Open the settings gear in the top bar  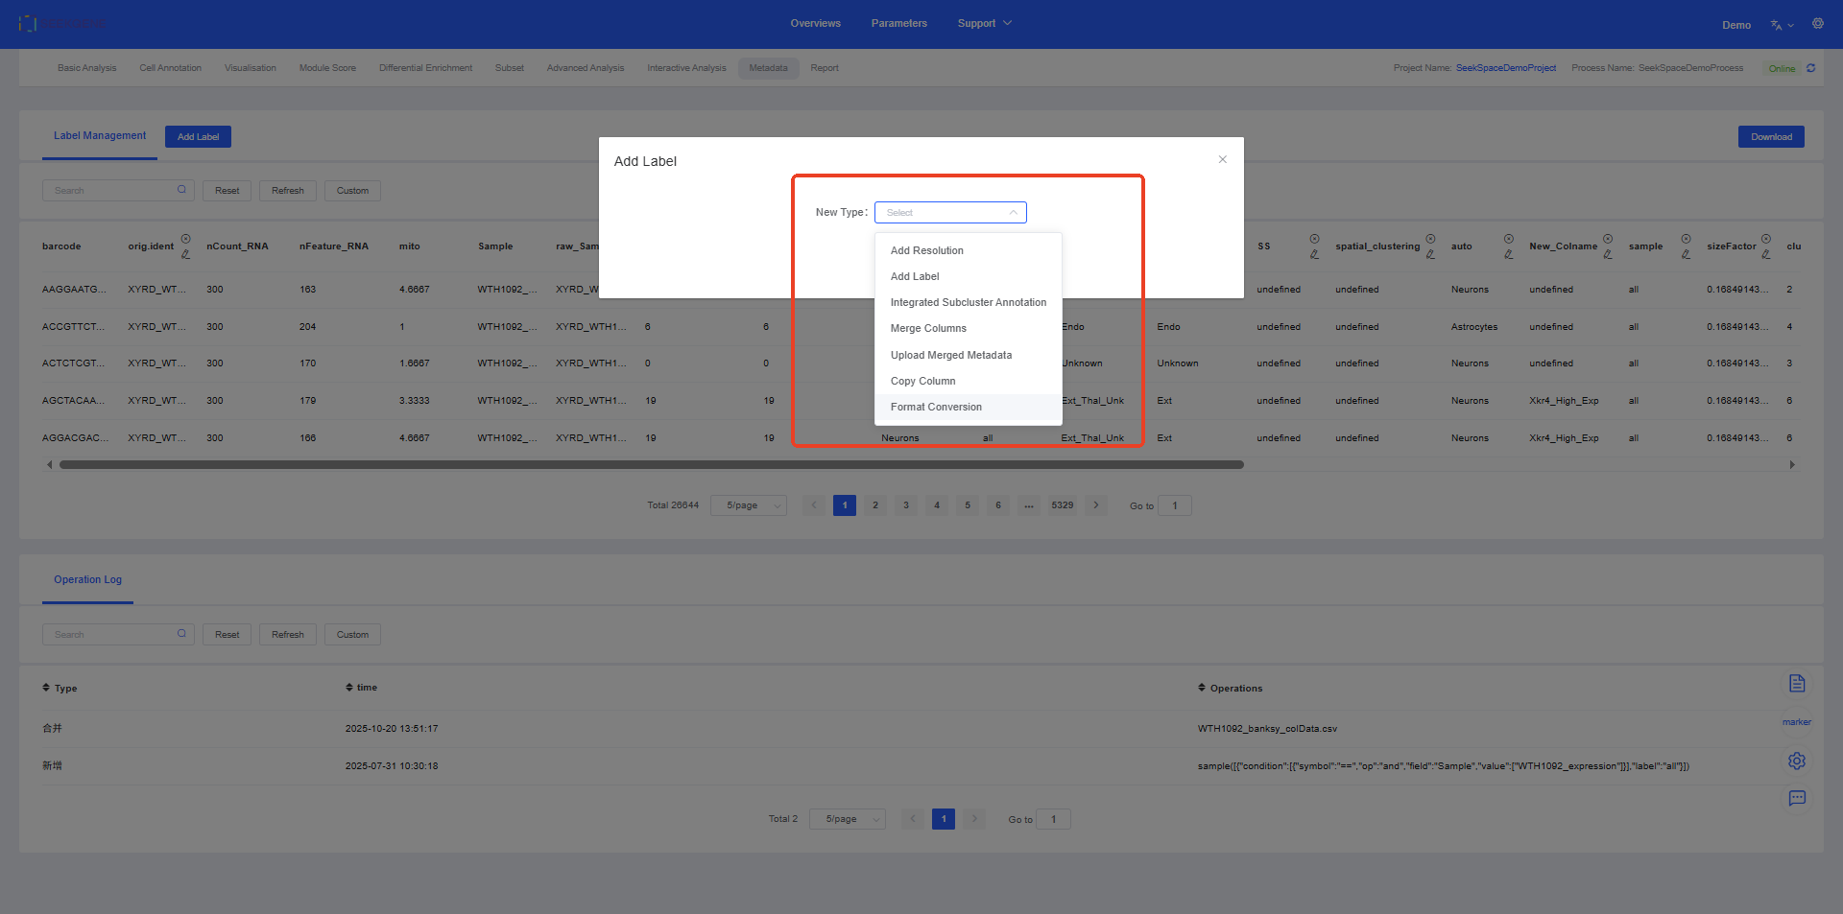1817,24
